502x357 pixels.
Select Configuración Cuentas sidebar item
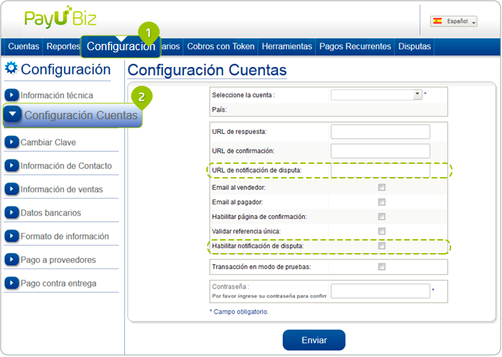(73, 115)
